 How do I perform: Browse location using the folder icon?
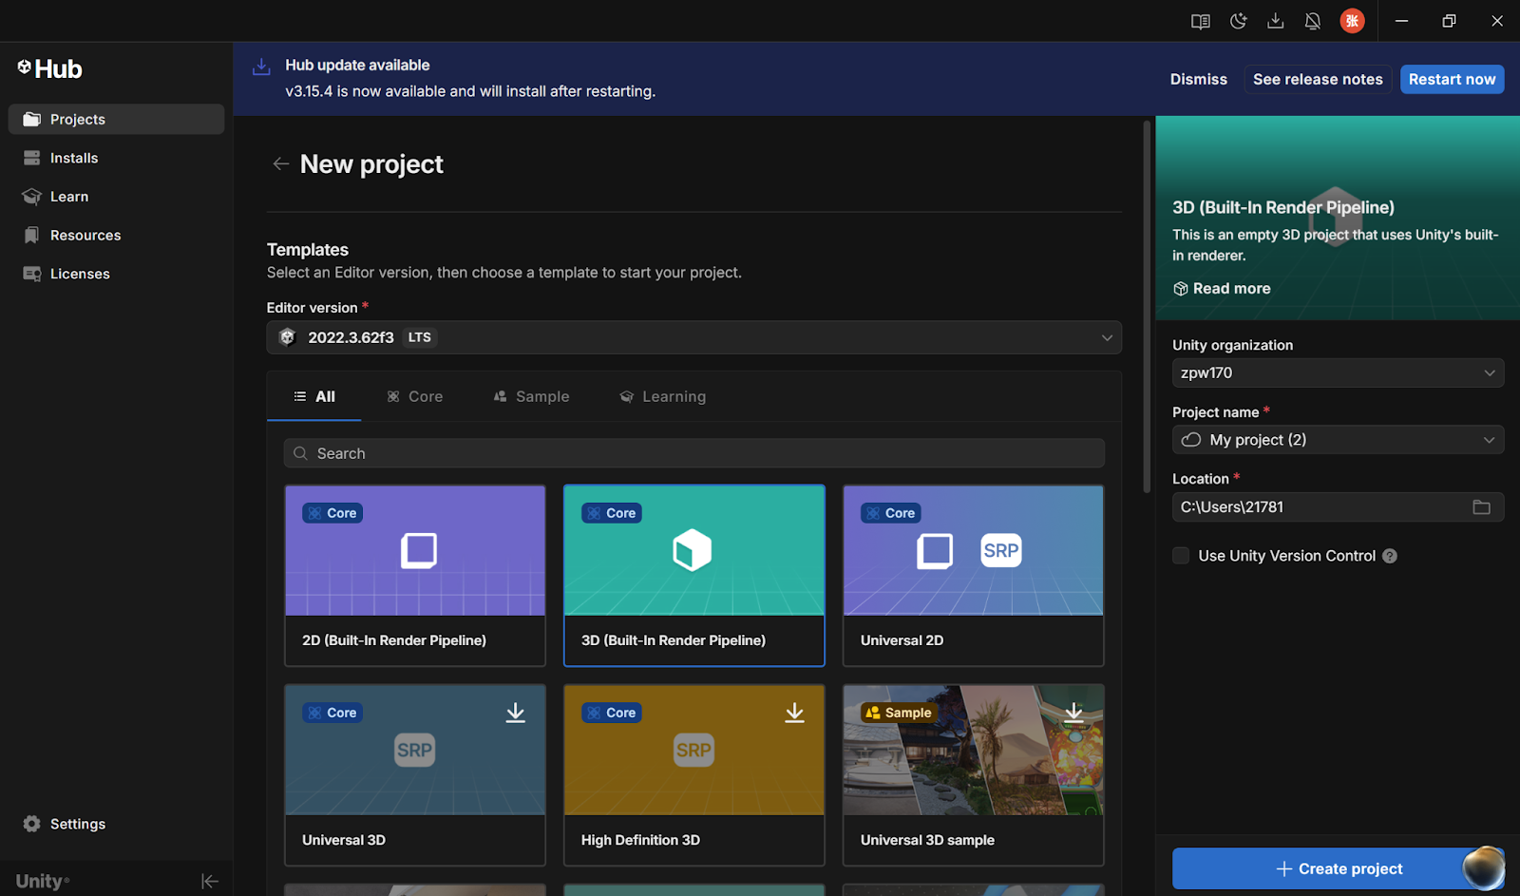pos(1481,507)
